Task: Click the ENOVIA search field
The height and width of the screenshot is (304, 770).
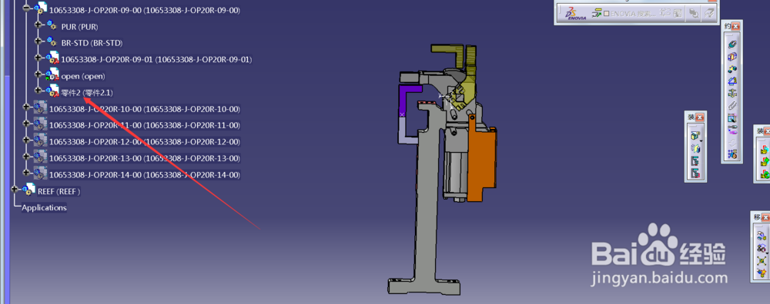Action: (632, 14)
